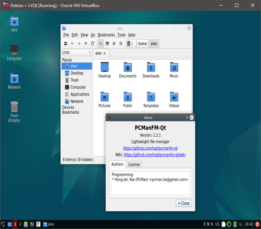Go back with the left arrow toolbar icon

72,44
